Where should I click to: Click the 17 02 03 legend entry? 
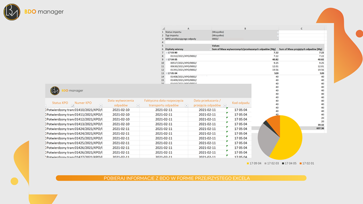pyautogui.click(x=272, y=163)
